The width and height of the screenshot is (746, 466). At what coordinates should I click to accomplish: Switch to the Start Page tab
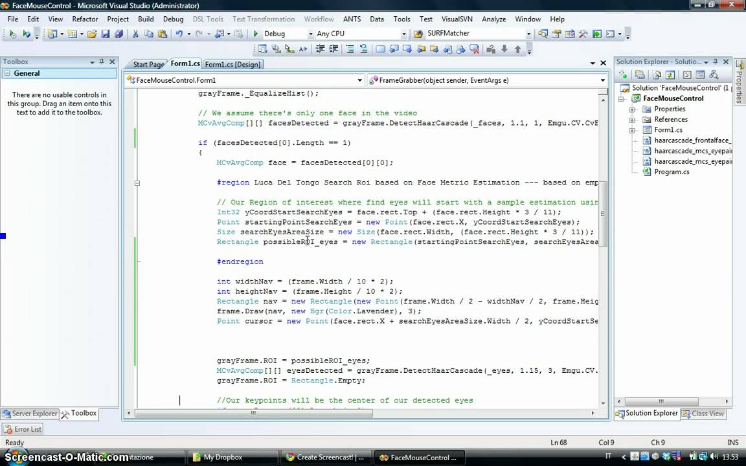pyautogui.click(x=148, y=64)
